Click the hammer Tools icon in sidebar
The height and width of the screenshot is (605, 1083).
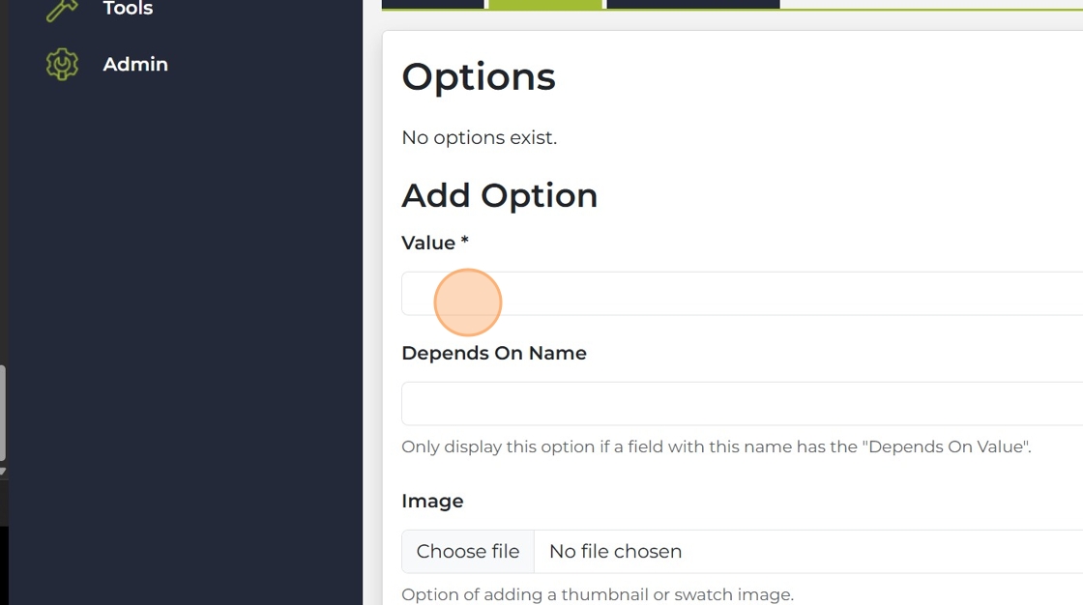click(x=62, y=10)
